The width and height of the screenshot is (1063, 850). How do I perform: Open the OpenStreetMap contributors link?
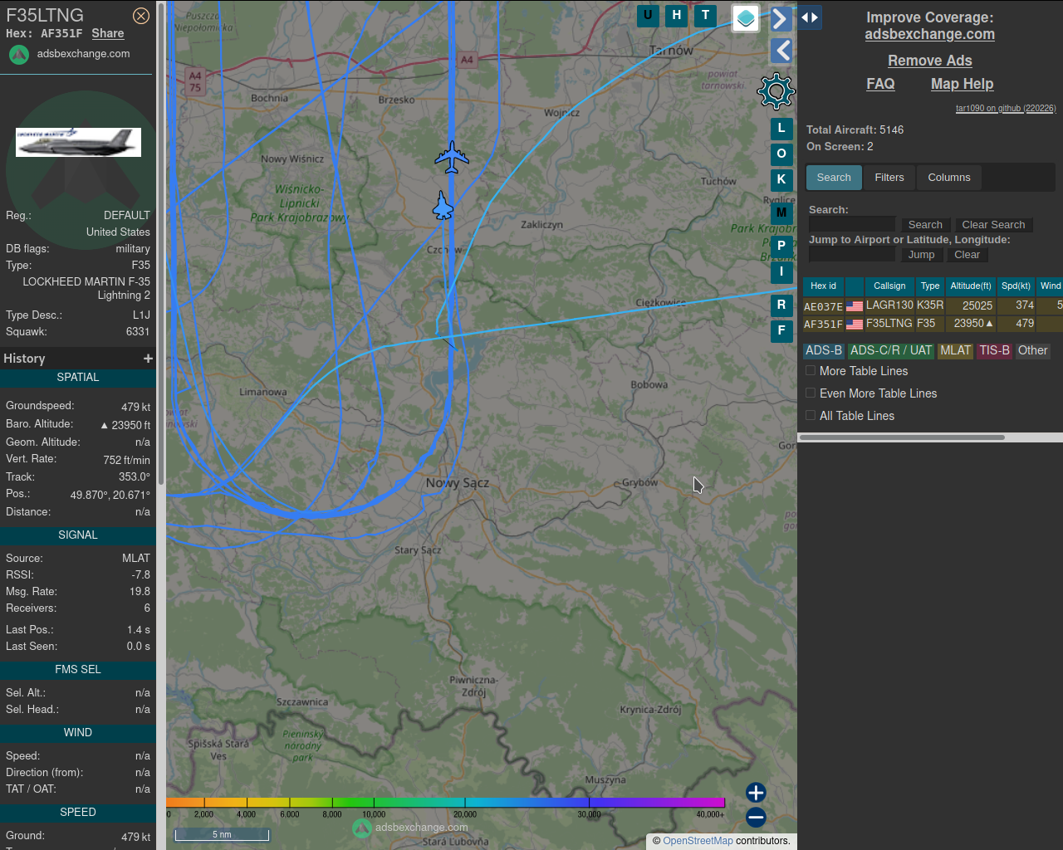click(x=698, y=841)
